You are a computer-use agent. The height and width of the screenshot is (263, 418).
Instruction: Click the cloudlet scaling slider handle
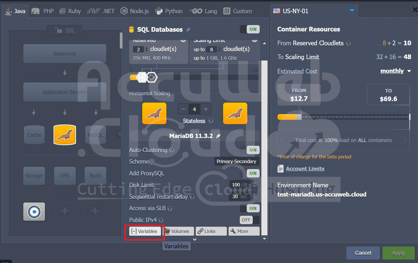point(151,77)
